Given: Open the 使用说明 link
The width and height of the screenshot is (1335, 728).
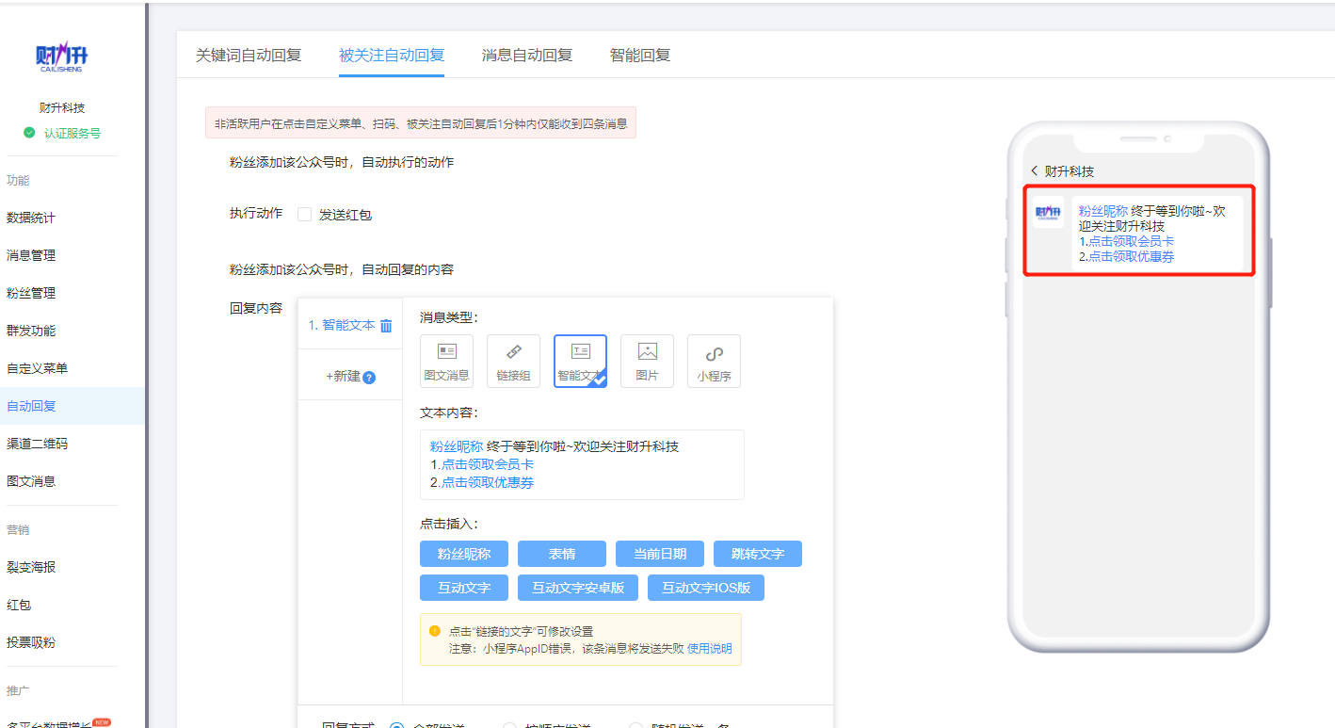Looking at the screenshot, I should [x=709, y=648].
